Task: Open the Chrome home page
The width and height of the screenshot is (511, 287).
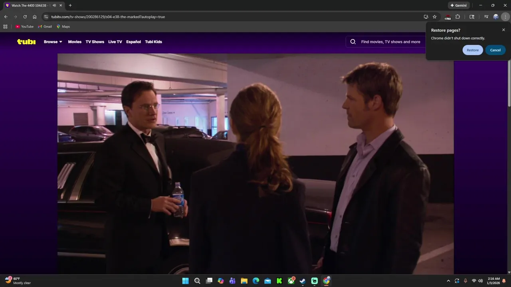Action: (x=35, y=17)
